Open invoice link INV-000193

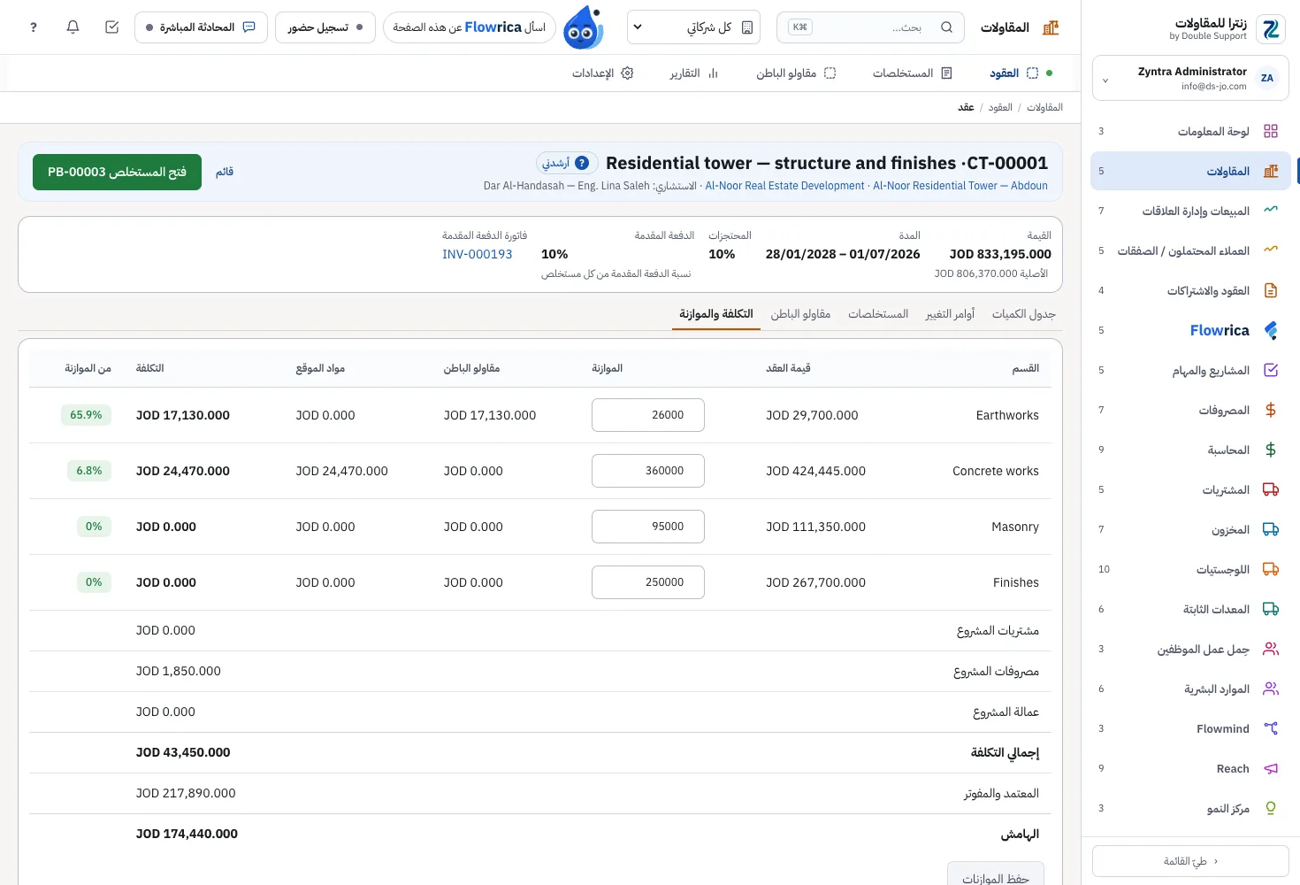point(478,254)
